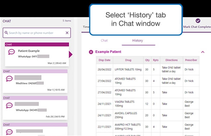
Task: Click the Prescriber column header
Action: click(x=191, y=60)
